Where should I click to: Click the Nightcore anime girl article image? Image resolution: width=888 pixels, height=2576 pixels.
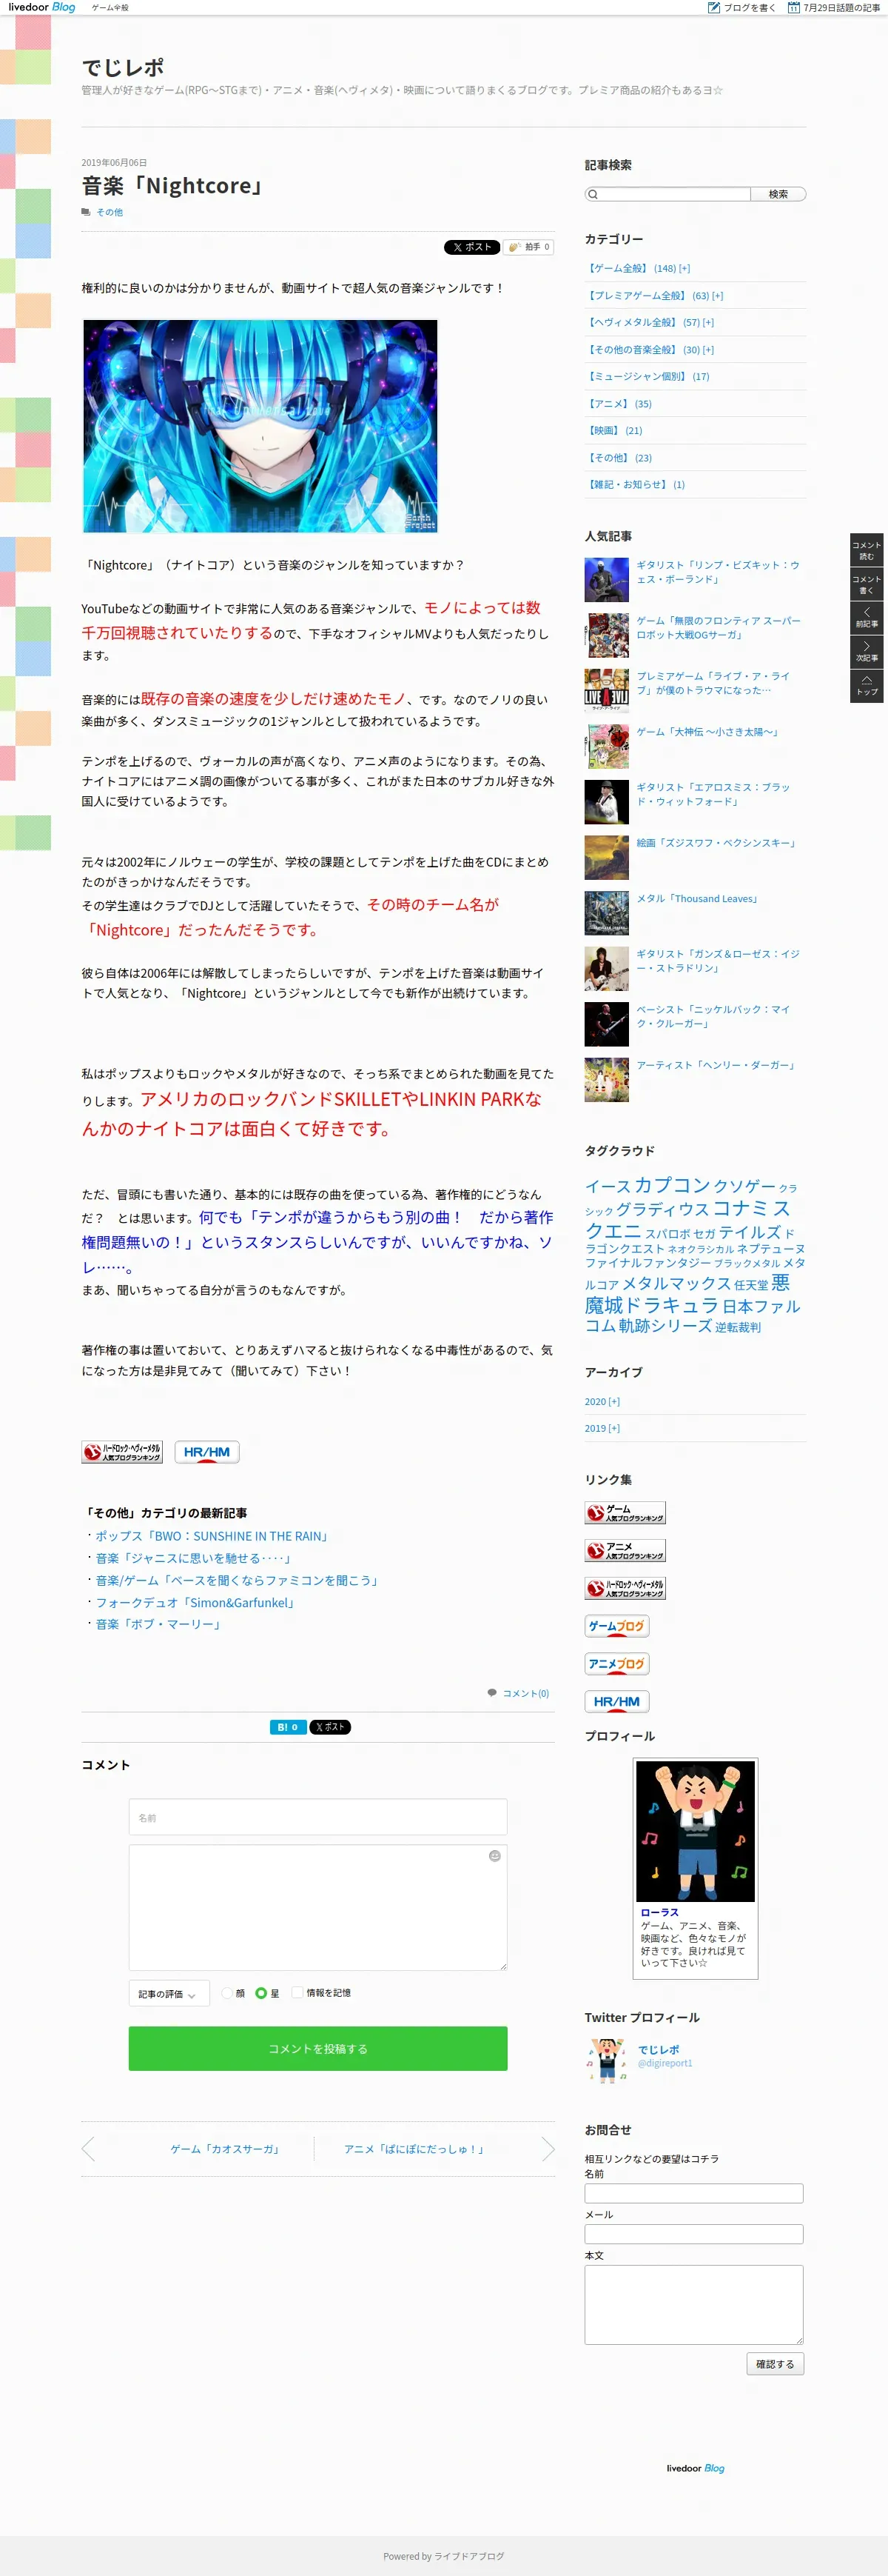(x=260, y=426)
